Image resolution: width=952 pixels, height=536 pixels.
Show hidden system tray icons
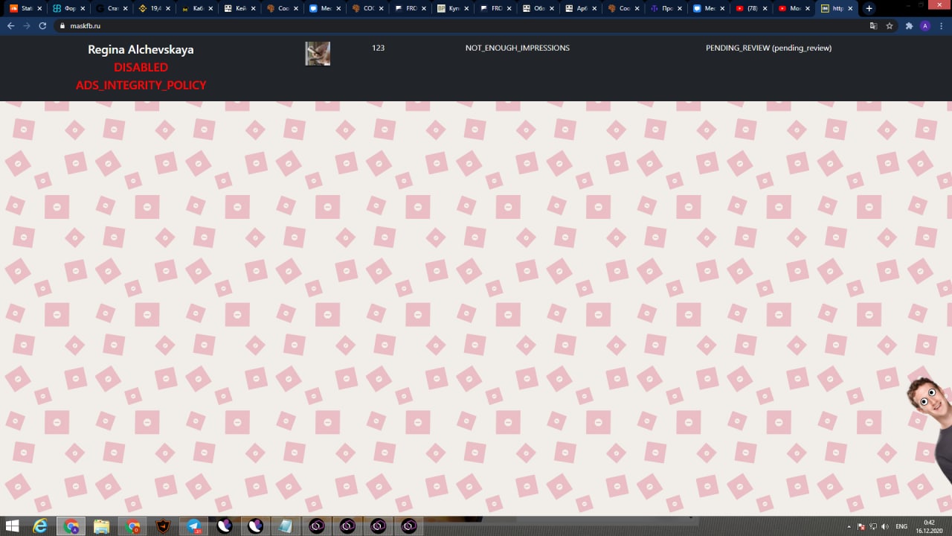[x=849, y=526]
